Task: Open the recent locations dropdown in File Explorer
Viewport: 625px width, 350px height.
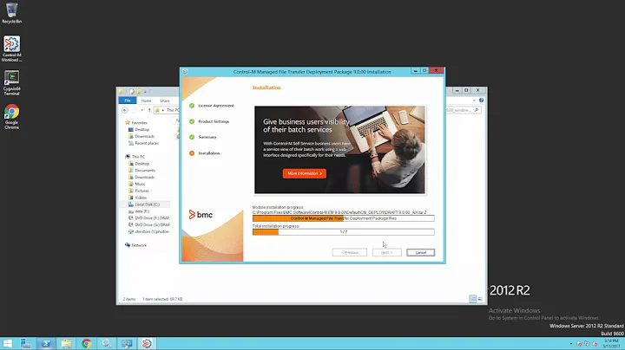Action: click(x=141, y=110)
